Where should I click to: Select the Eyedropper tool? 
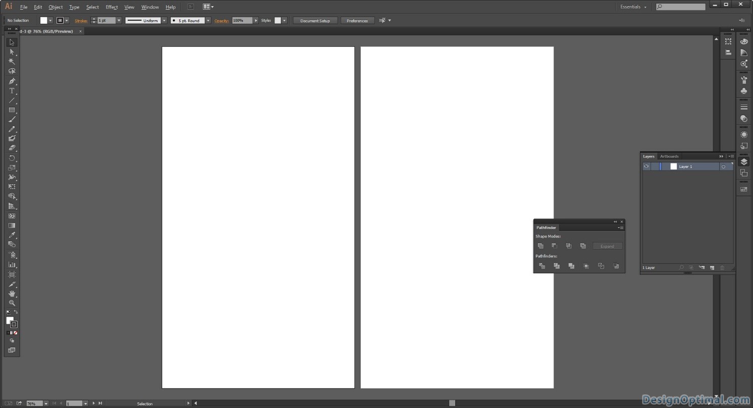pyautogui.click(x=12, y=235)
